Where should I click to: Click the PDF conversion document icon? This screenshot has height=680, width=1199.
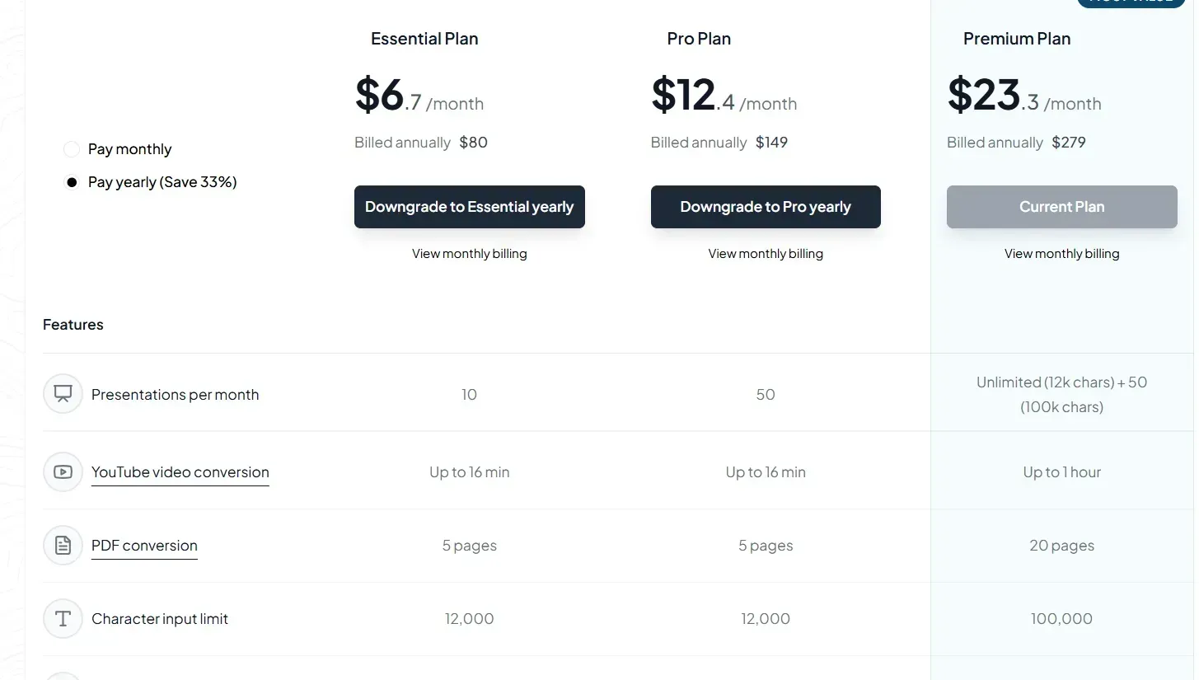tap(63, 546)
